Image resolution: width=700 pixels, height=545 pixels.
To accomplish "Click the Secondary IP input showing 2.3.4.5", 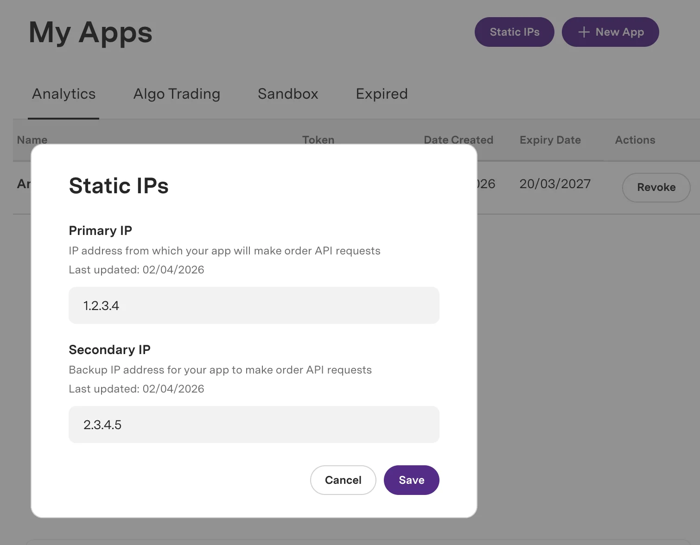I will tap(254, 425).
